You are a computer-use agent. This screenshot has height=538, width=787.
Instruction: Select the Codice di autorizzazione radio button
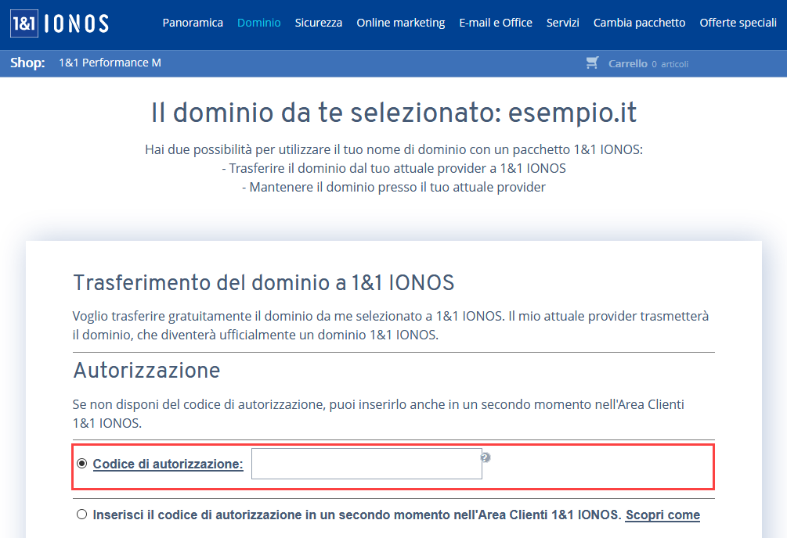(81, 463)
